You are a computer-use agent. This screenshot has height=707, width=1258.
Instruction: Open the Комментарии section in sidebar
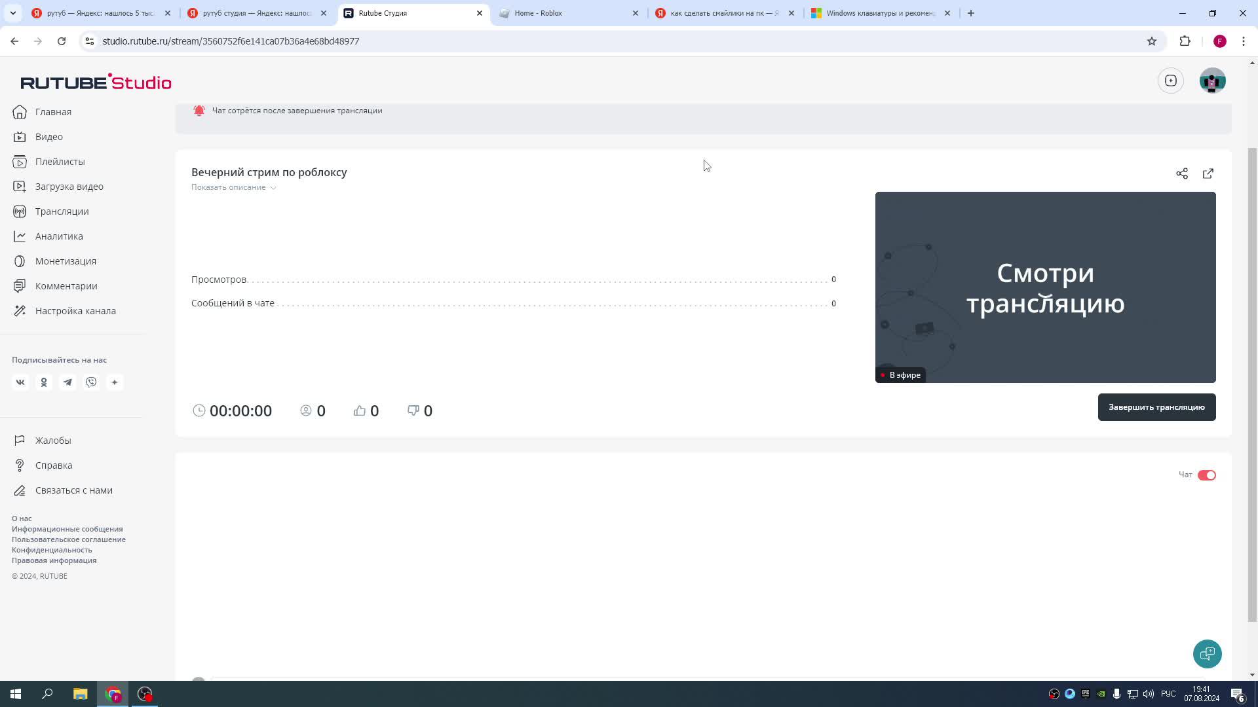(x=65, y=285)
